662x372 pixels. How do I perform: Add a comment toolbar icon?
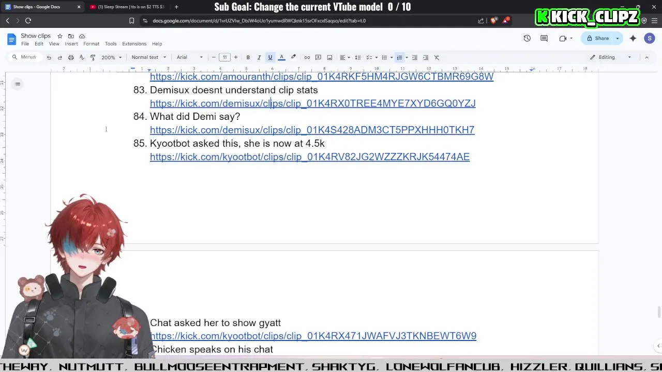(x=318, y=57)
